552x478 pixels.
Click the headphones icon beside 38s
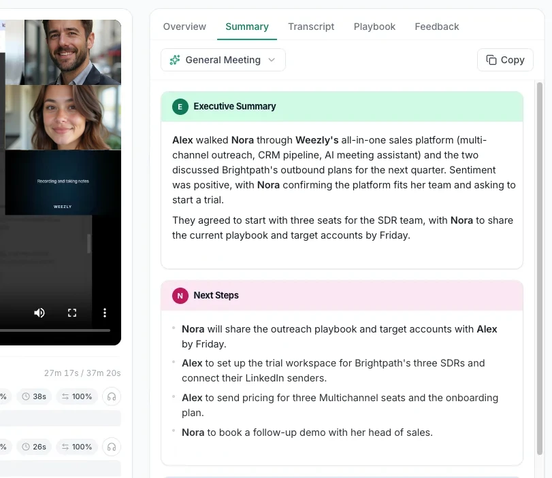pos(112,397)
